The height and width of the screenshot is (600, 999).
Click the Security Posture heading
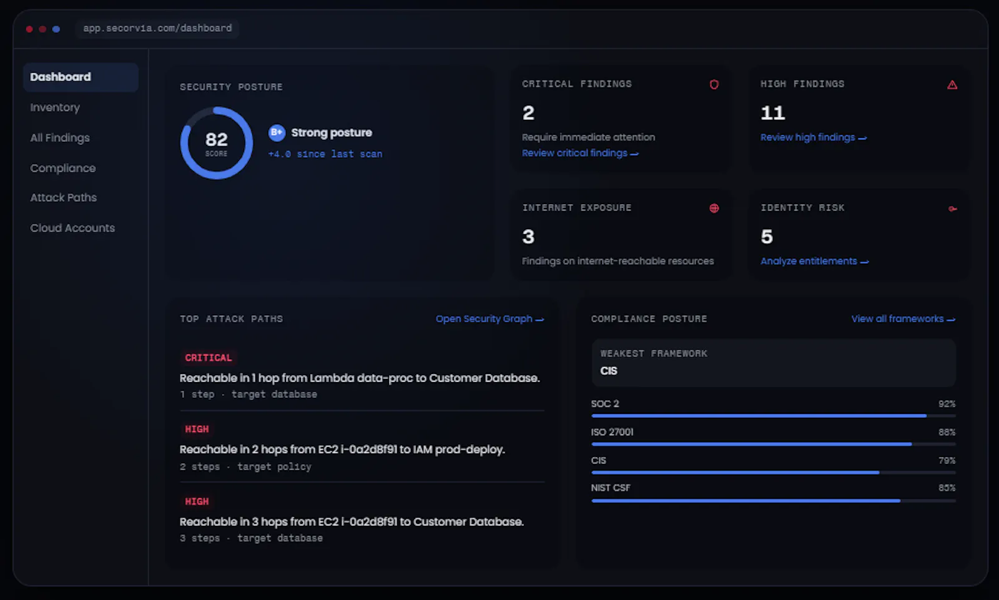[231, 87]
